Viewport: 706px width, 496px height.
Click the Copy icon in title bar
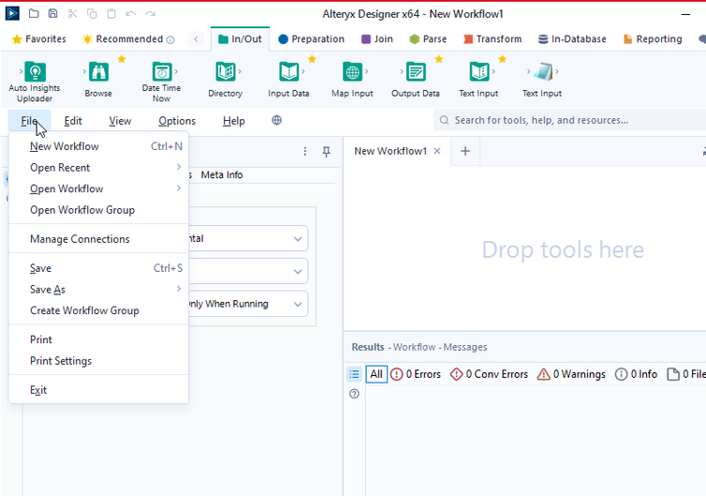(x=92, y=13)
